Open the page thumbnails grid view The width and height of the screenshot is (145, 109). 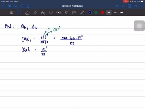coord(9,6)
